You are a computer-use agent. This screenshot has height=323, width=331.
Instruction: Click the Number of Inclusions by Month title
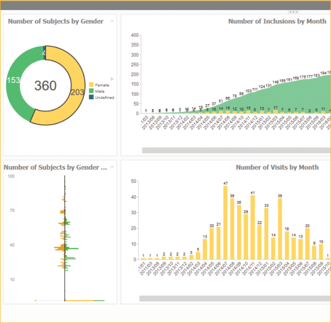[x=277, y=21]
